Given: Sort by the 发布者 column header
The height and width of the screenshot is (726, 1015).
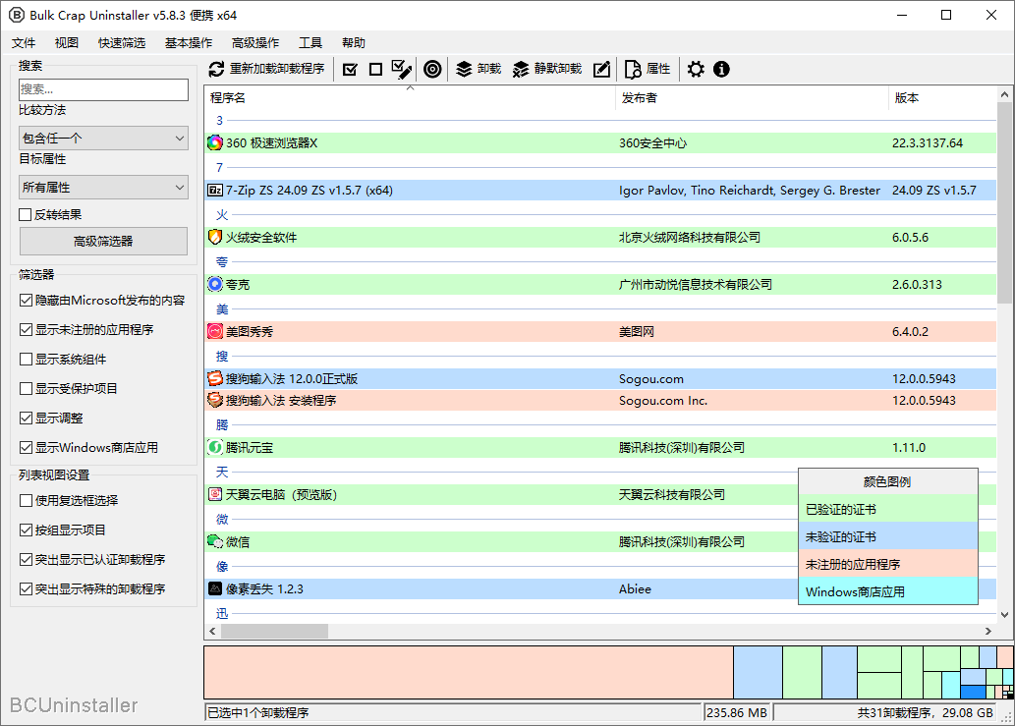Looking at the screenshot, I should point(752,97).
